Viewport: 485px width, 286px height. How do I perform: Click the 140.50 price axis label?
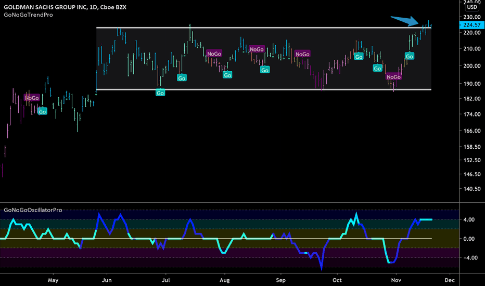[471, 189]
